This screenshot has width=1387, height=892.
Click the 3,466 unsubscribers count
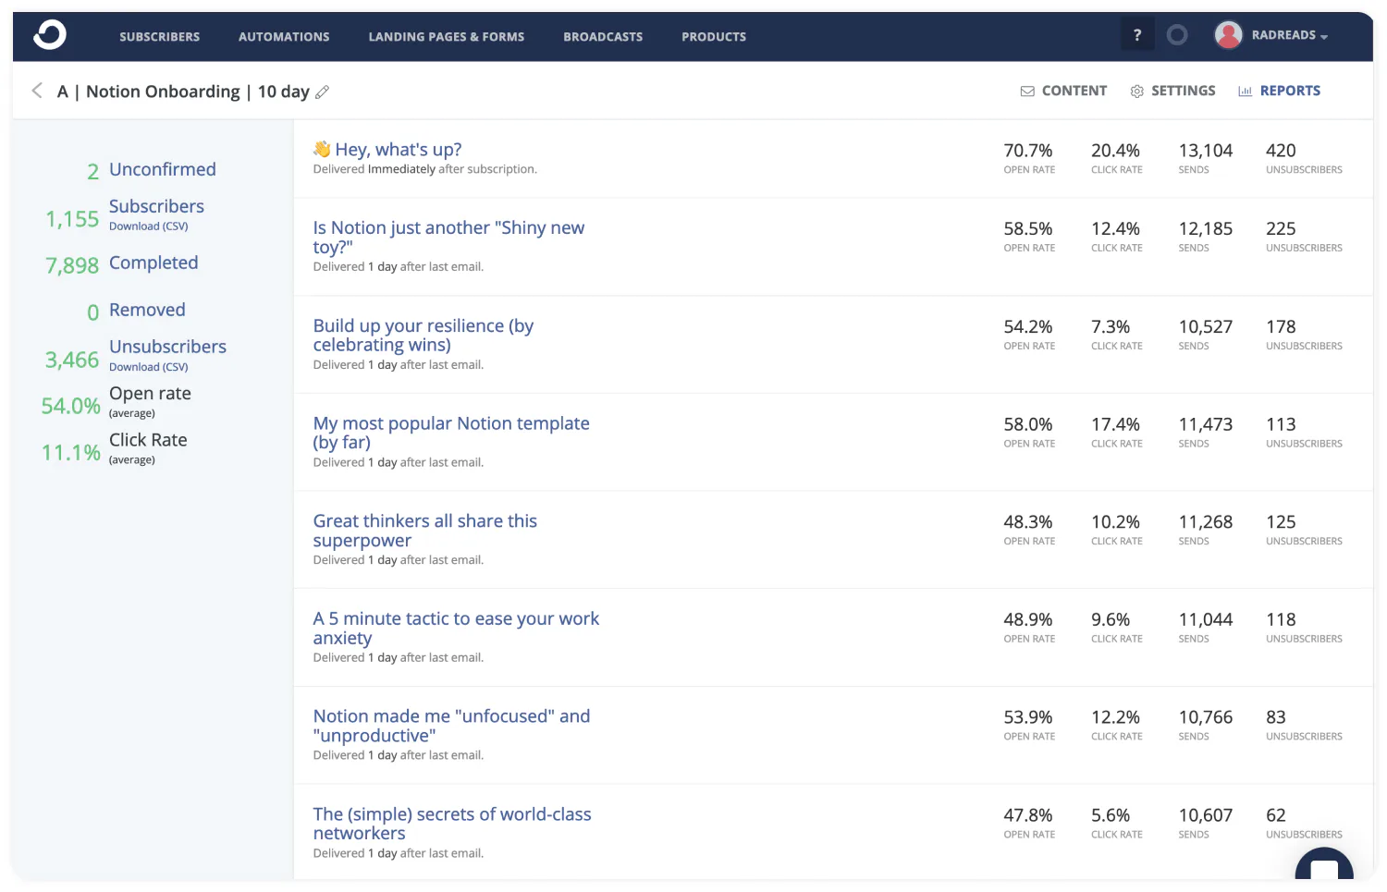72,360
